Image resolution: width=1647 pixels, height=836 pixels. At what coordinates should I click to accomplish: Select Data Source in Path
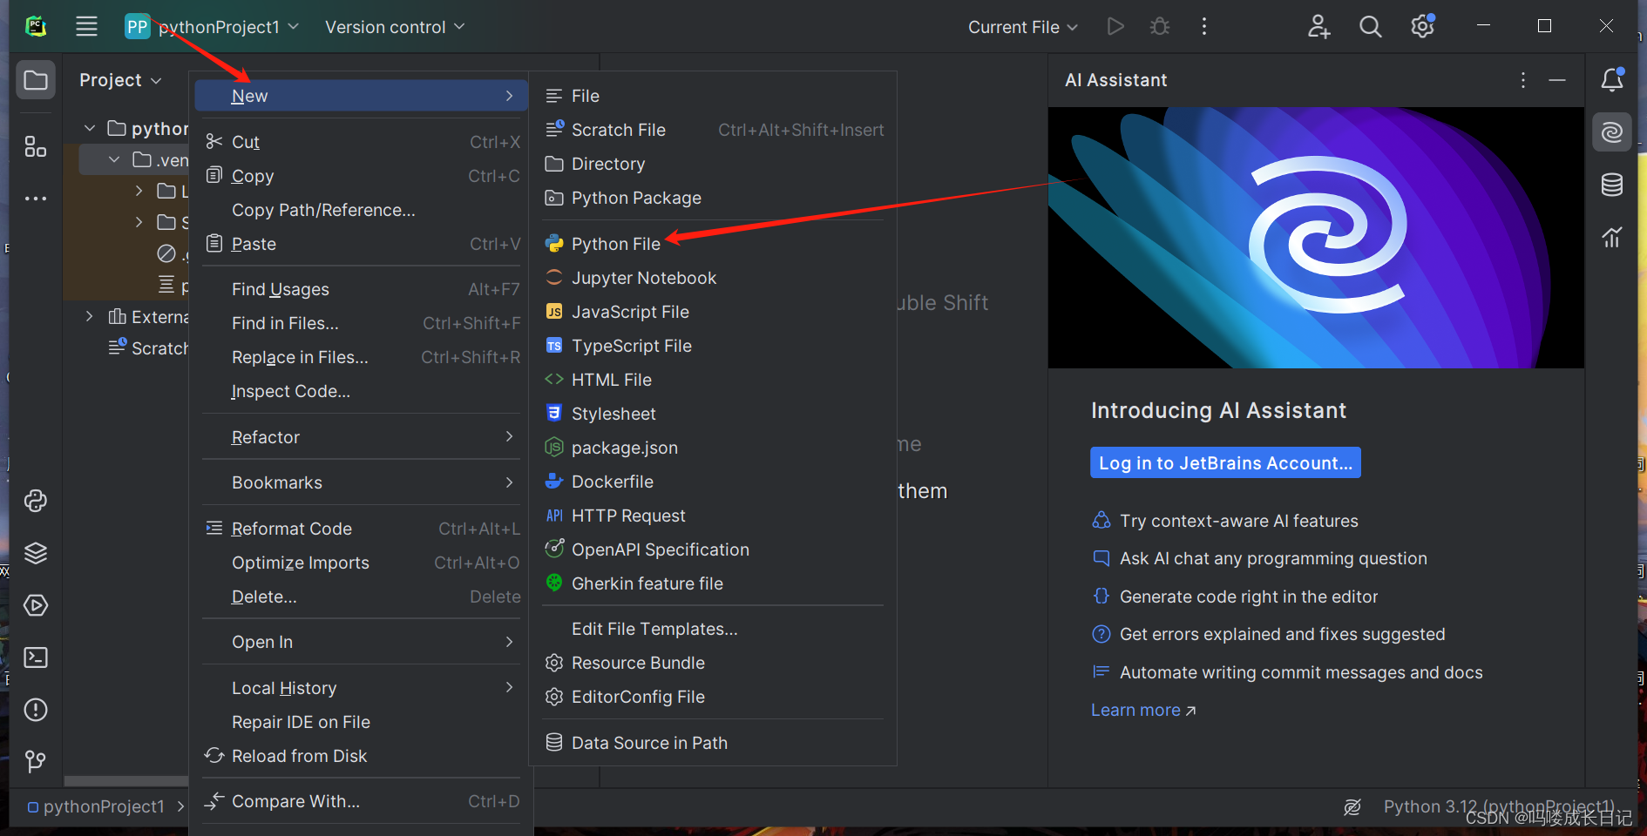713,743
